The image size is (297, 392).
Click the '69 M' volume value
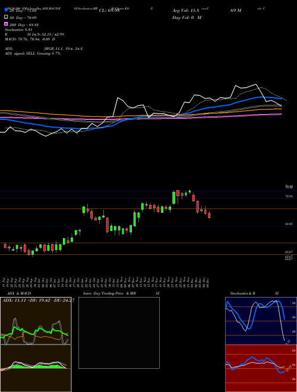point(236,11)
